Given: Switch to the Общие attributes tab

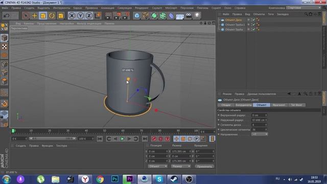Looking at the screenshot, I should tap(226, 105).
